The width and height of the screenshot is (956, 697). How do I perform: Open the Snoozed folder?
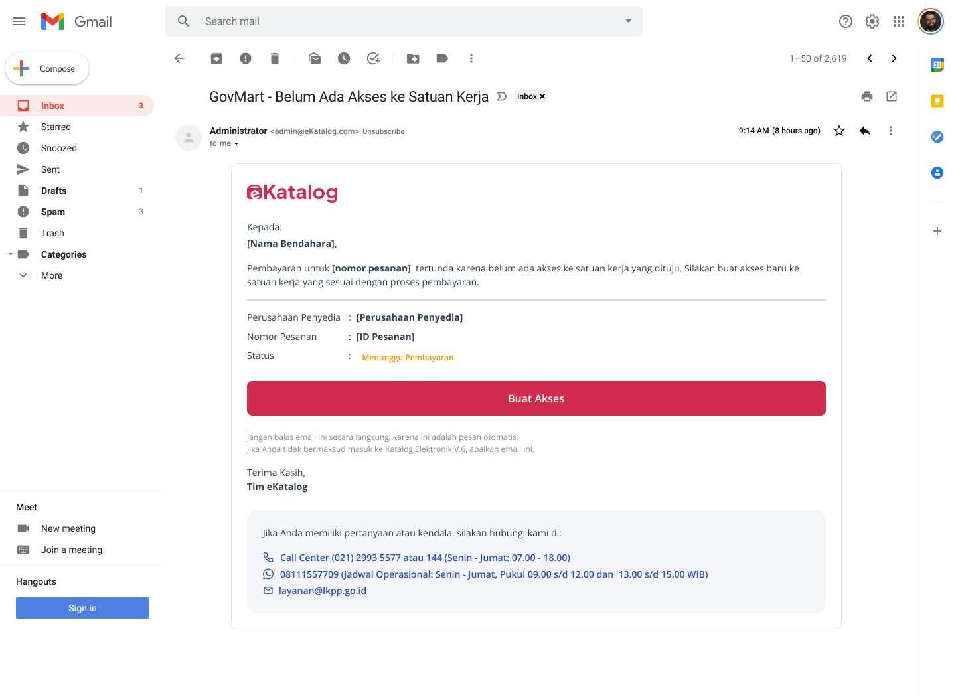pos(77,148)
